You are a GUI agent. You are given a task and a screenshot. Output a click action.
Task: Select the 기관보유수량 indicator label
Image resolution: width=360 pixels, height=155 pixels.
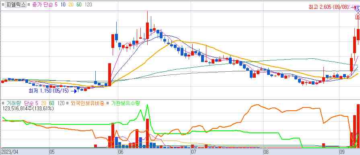125,103
